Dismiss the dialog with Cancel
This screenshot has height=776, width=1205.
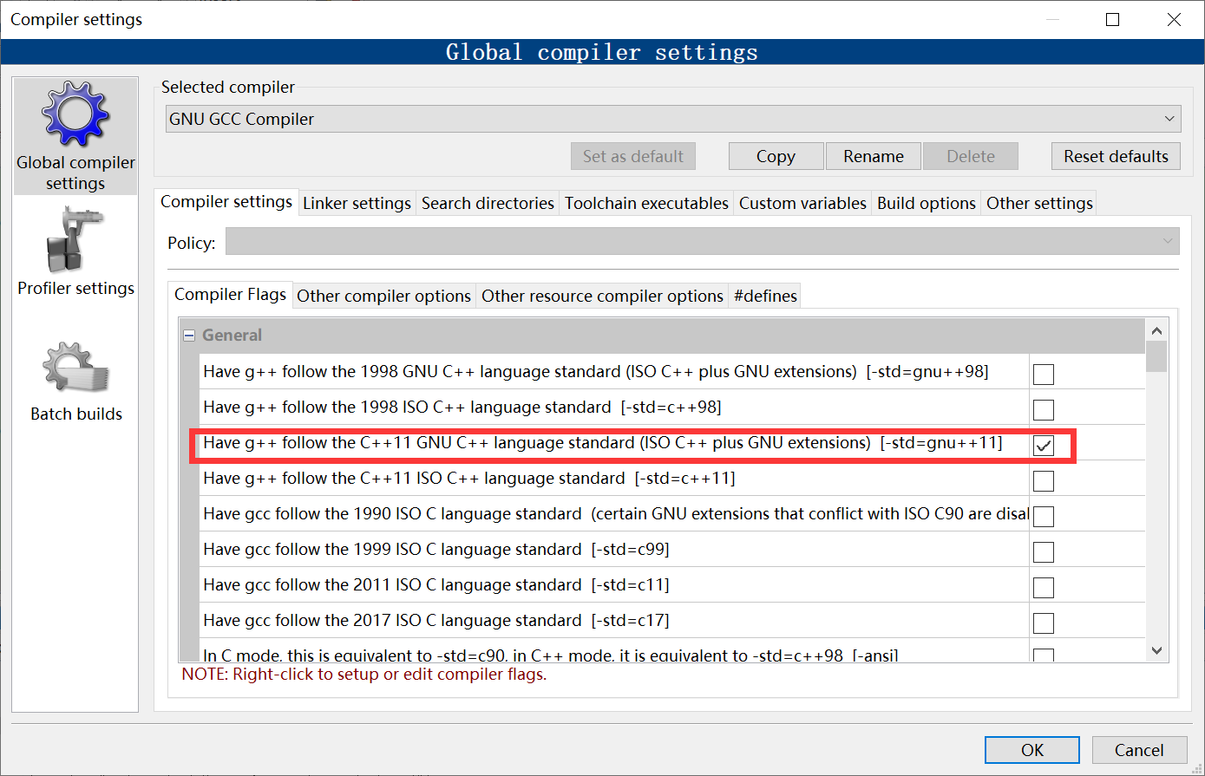[1139, 750]
